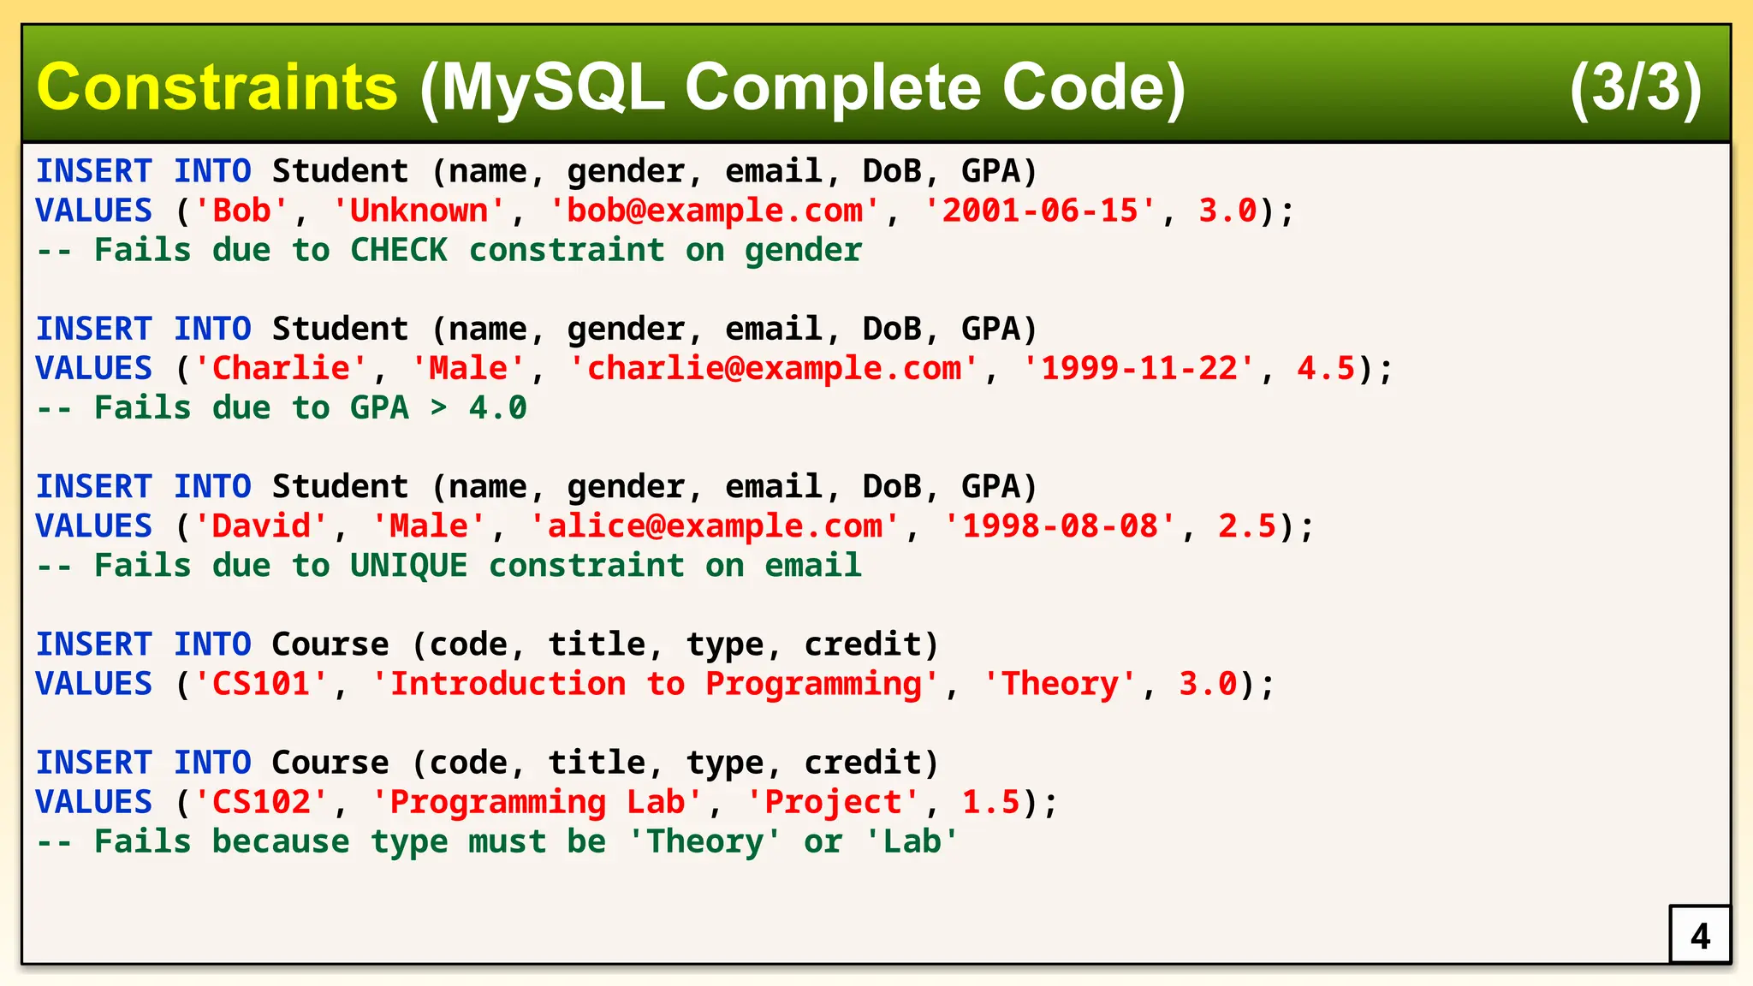The width and height of the screenshot is (1753, 986).
Task: Click the comment 'Fails because type must be...'
Action: click(498, 842)
